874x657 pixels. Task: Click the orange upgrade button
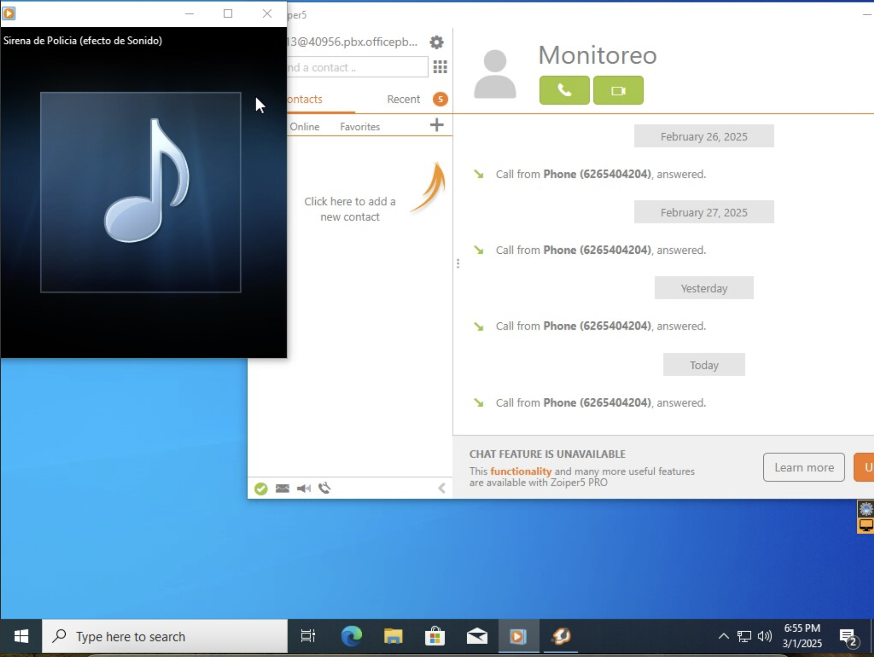(x=864, y=467)
